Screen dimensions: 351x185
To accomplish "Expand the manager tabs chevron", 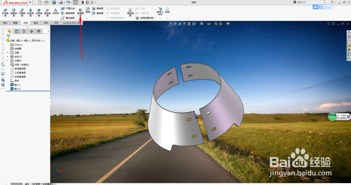I will (48, 31).
